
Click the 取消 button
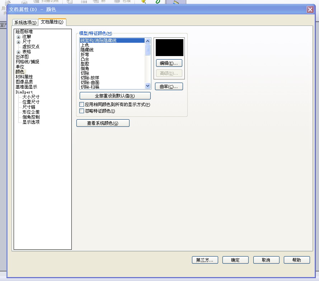[x=266, y=260]
